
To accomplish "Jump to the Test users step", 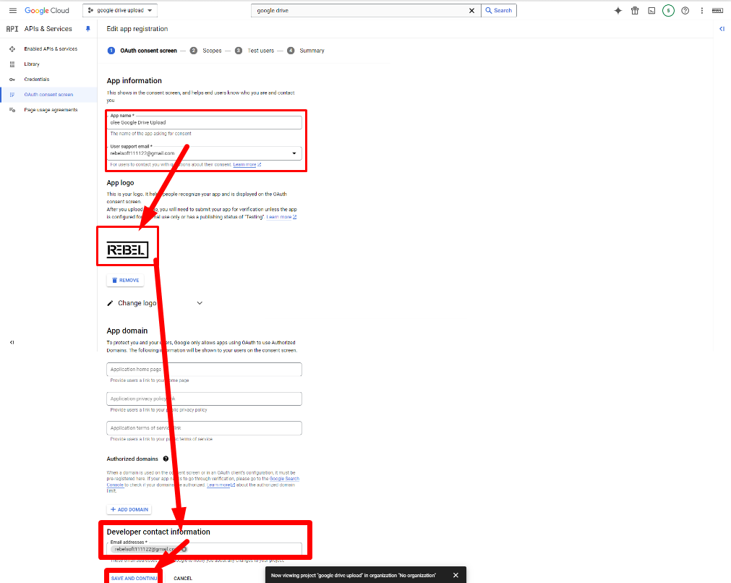I will coord(255,51).
